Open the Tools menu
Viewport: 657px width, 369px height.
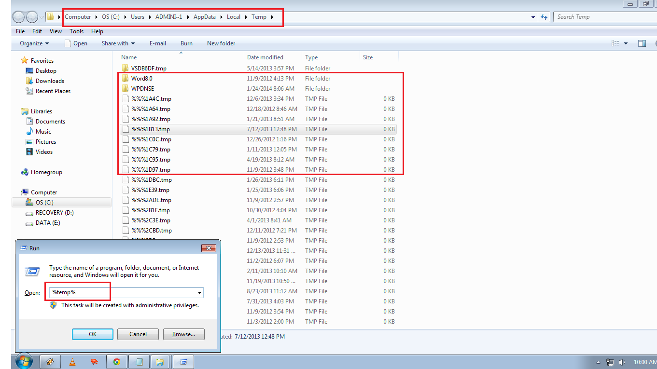(x=76, y=31)
